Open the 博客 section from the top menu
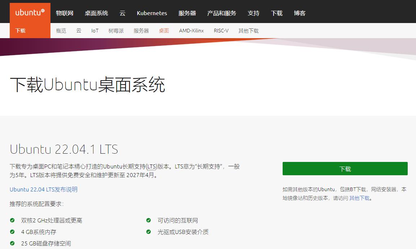416x249 pixels. pyautogui.click(x=300, y=13)
